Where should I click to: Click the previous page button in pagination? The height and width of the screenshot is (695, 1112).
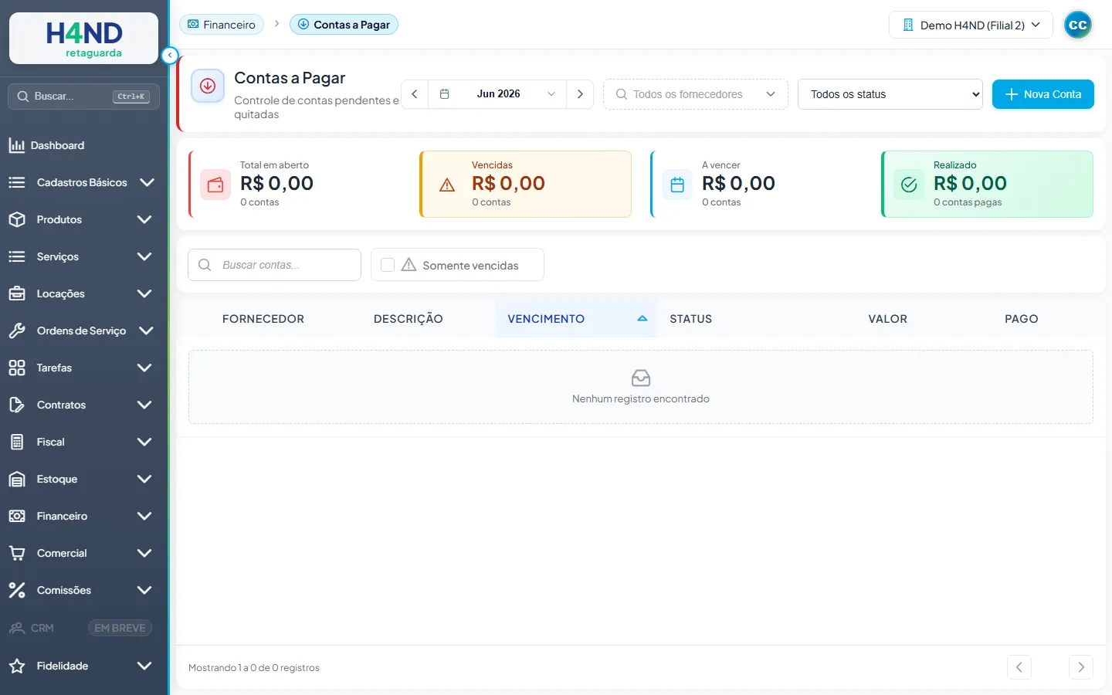(x=1019, y=667)
